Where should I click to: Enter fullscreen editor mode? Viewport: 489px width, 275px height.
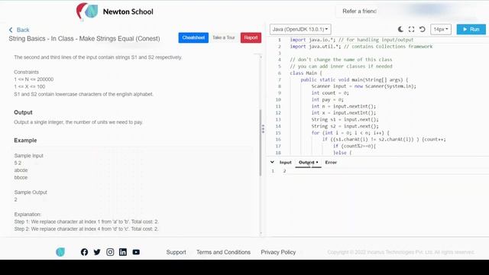411,29
